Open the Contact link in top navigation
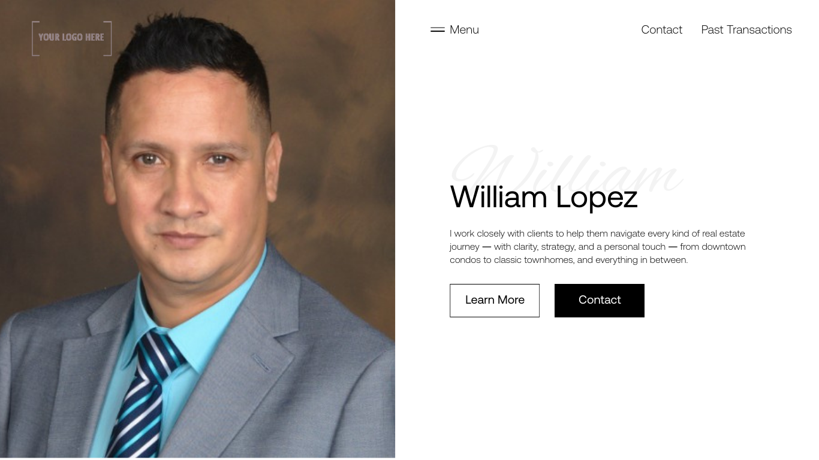819x460 pixels. click(661, 29)
